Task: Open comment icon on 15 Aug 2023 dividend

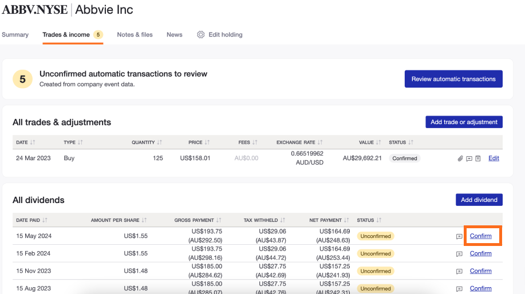Action: click(x=459, y=289)
